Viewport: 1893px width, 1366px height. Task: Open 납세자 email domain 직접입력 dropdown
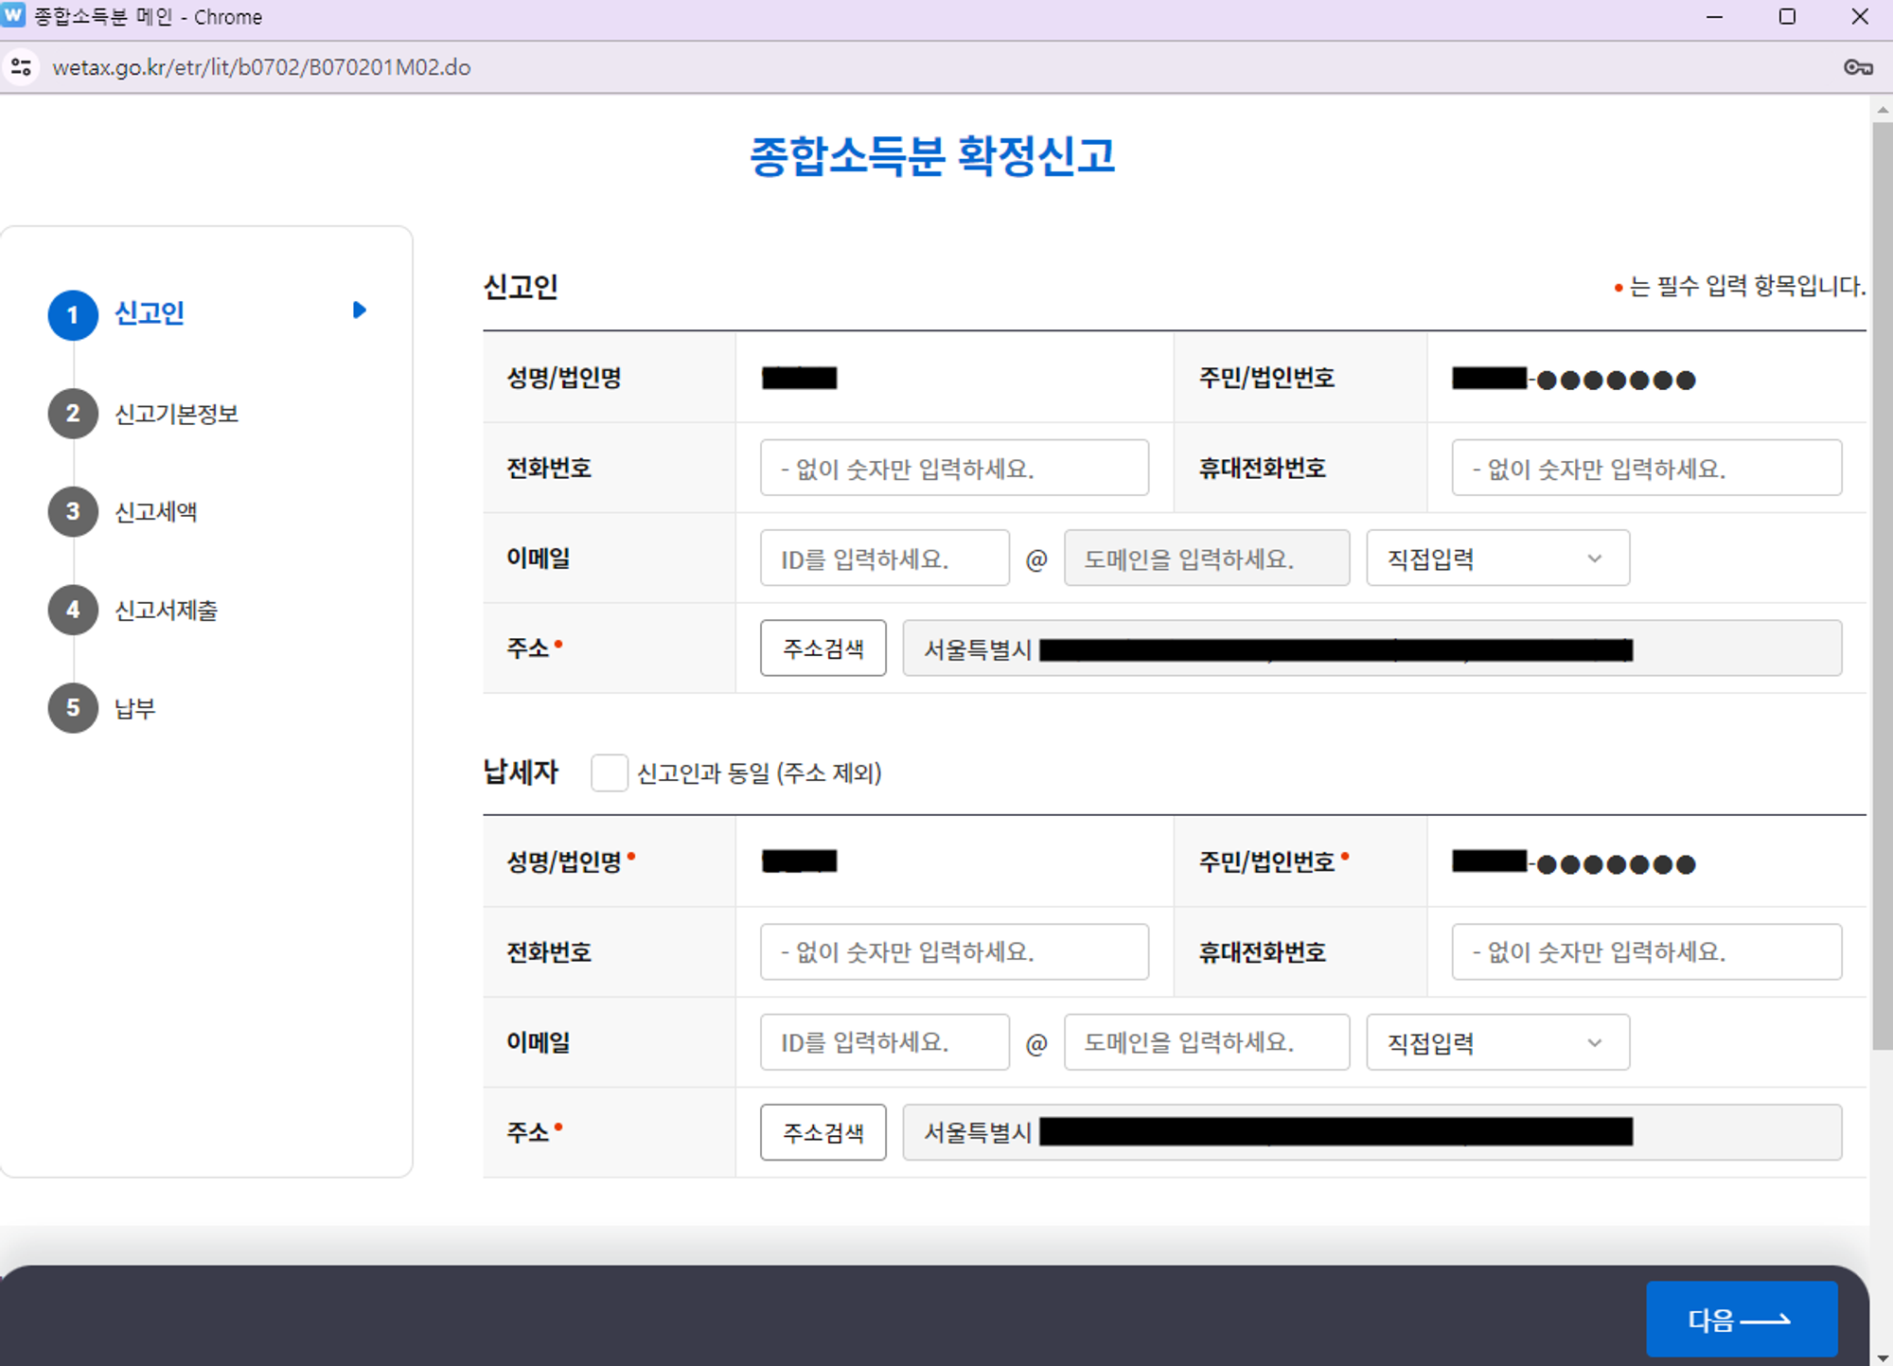pyautogui.click(x=1497, y=1042)
